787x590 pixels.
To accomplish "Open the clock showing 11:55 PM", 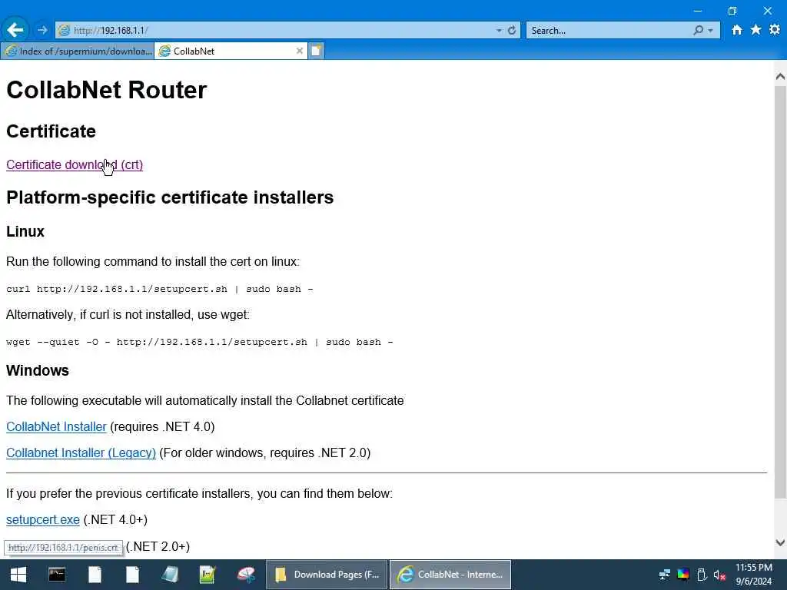I will point(754,575).
